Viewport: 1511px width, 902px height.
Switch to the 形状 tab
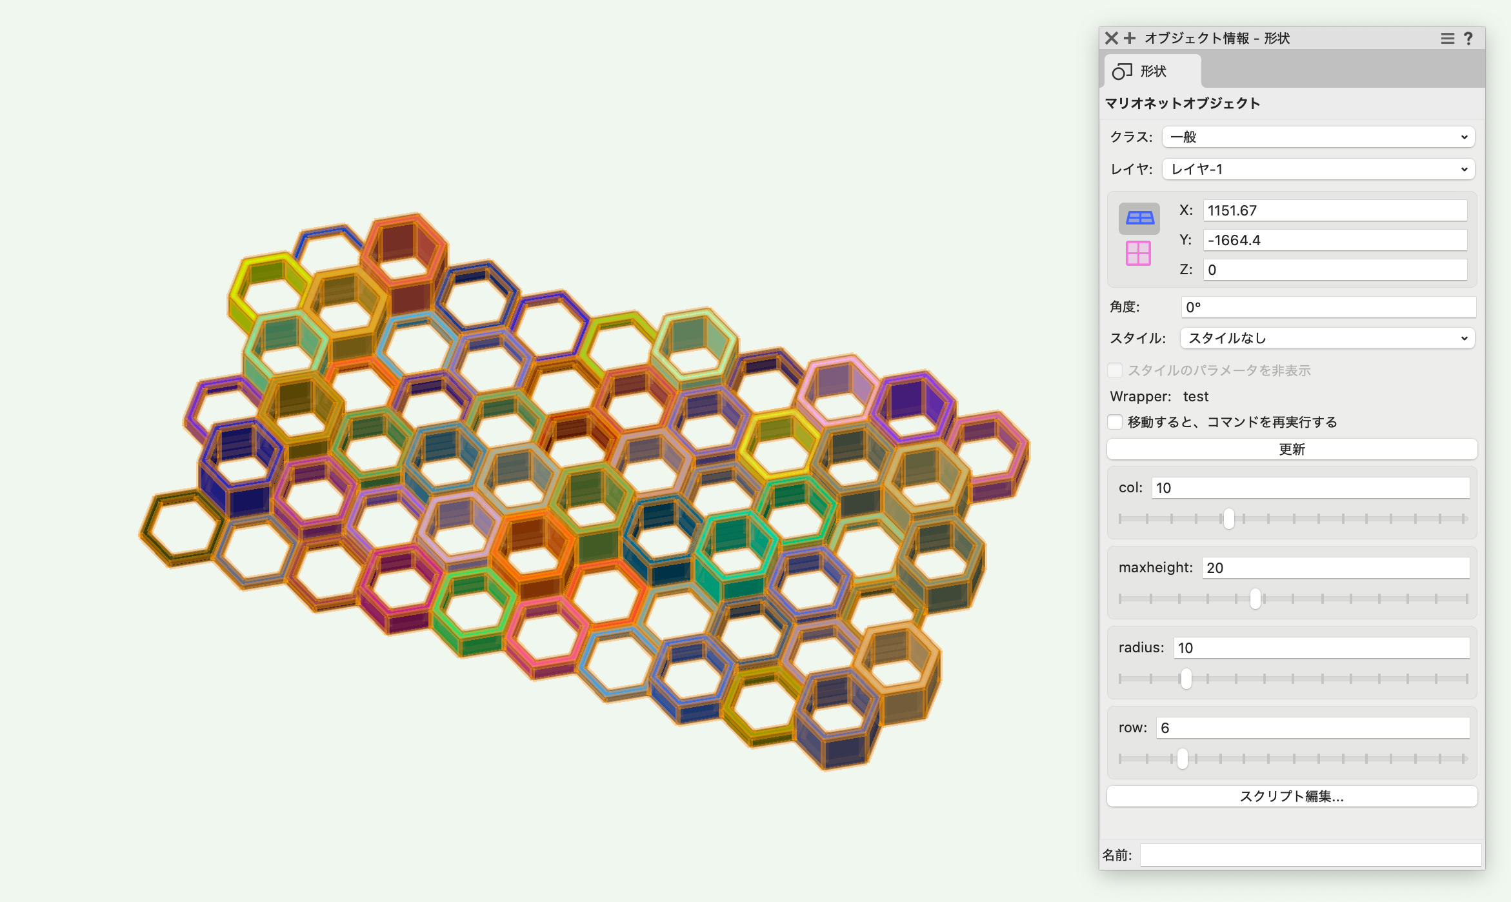point(1152,71)
